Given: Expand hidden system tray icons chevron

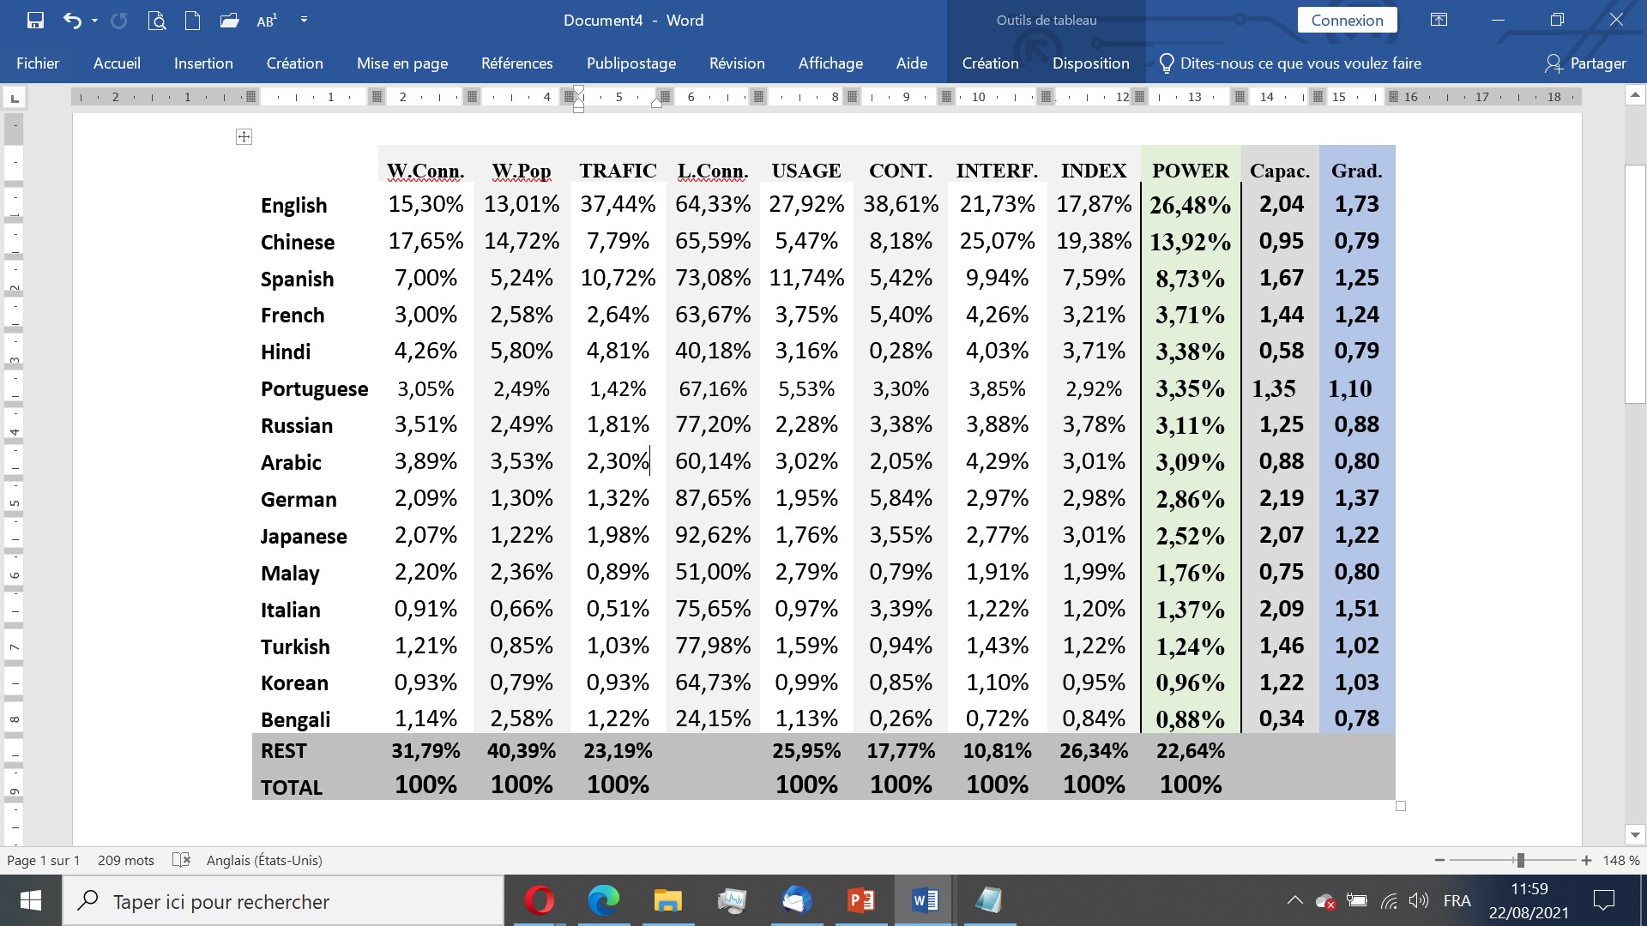Looking at the screenshot, I should tap(1294, 900).
